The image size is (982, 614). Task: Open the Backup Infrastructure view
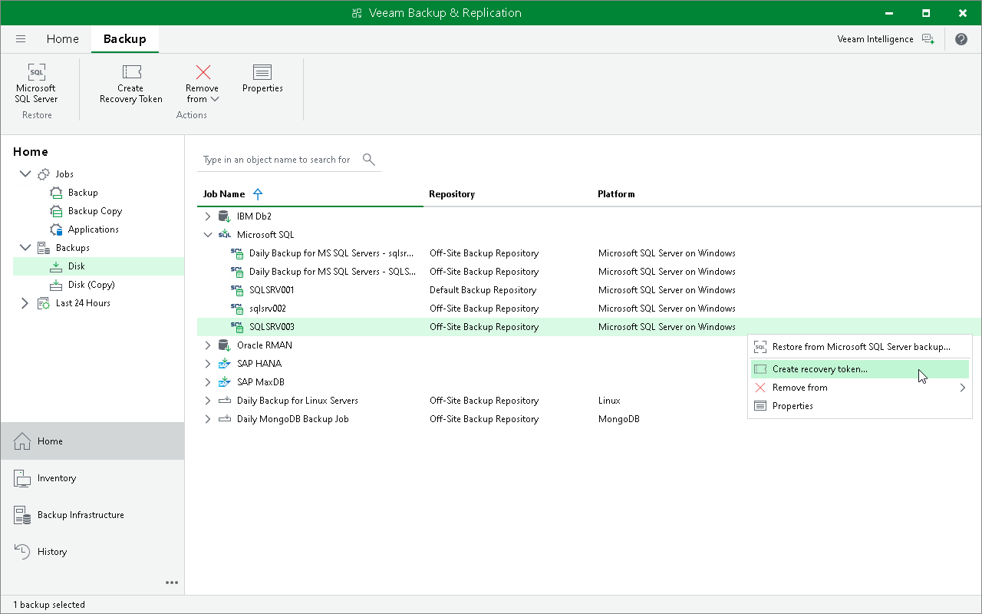(92, 515)
